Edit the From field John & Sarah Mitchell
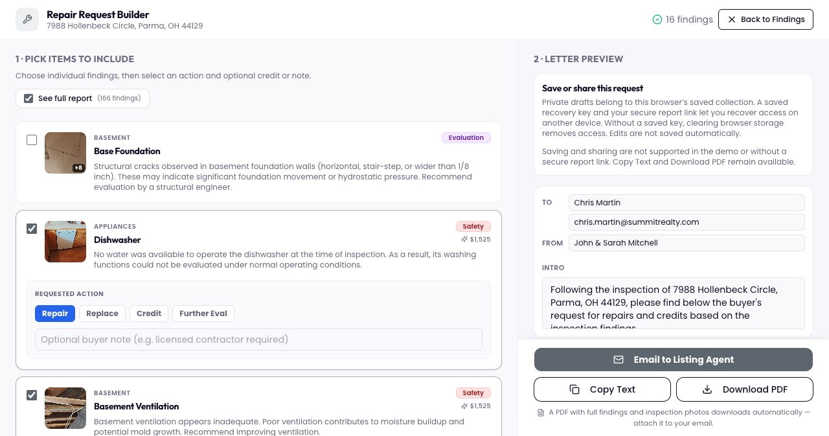This screenshot has height=436, width=829. click(x=687, y=243)
